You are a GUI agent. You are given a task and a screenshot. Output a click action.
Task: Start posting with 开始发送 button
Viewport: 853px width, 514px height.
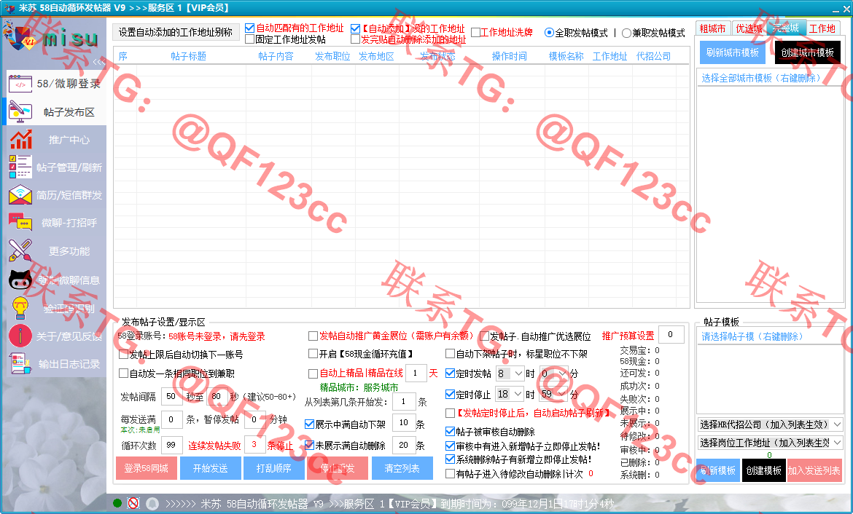(x=210, y=468)
